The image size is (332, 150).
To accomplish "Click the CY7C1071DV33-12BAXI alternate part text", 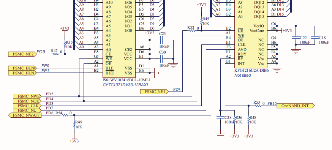I will tap(125, 85).
